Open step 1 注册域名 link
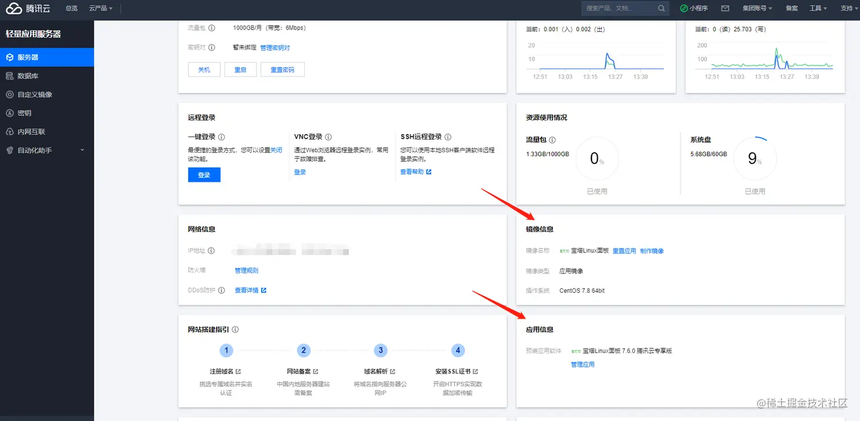Screen dimensions: 860x421 click(225, 372)
